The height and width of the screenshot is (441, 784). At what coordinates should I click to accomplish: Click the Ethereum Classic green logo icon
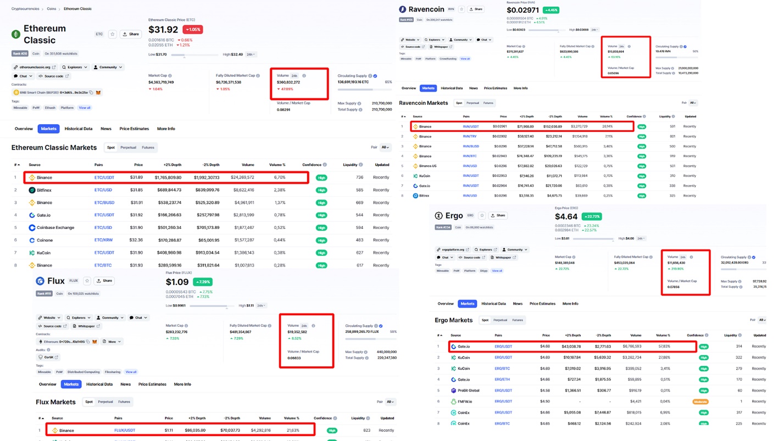click(16, 34)
